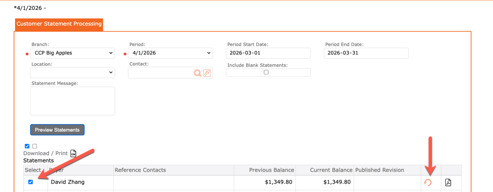Click the Preview Statements button
493x192 pixels.
click(x=57, y=130)
